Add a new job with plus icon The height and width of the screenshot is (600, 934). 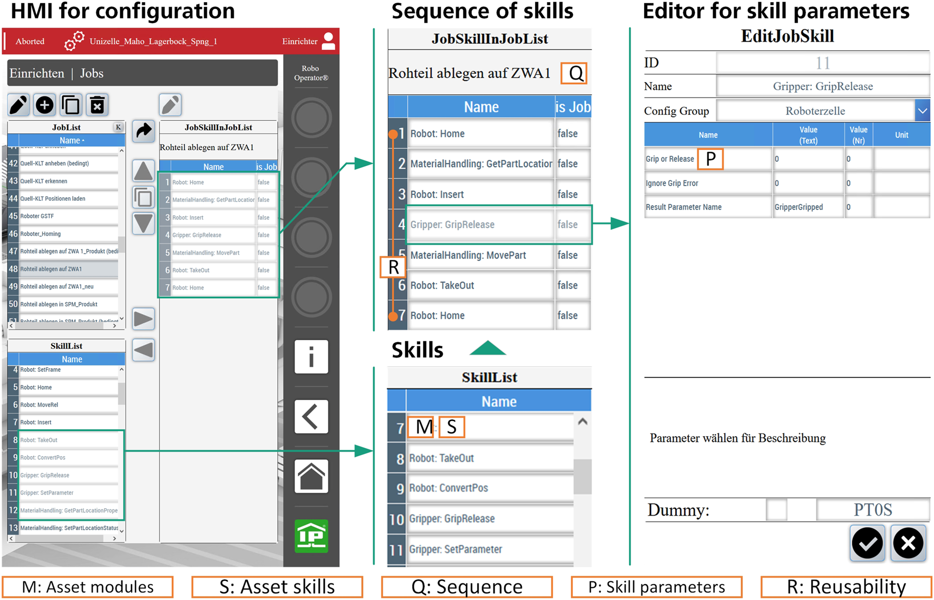tap(45, 105)
